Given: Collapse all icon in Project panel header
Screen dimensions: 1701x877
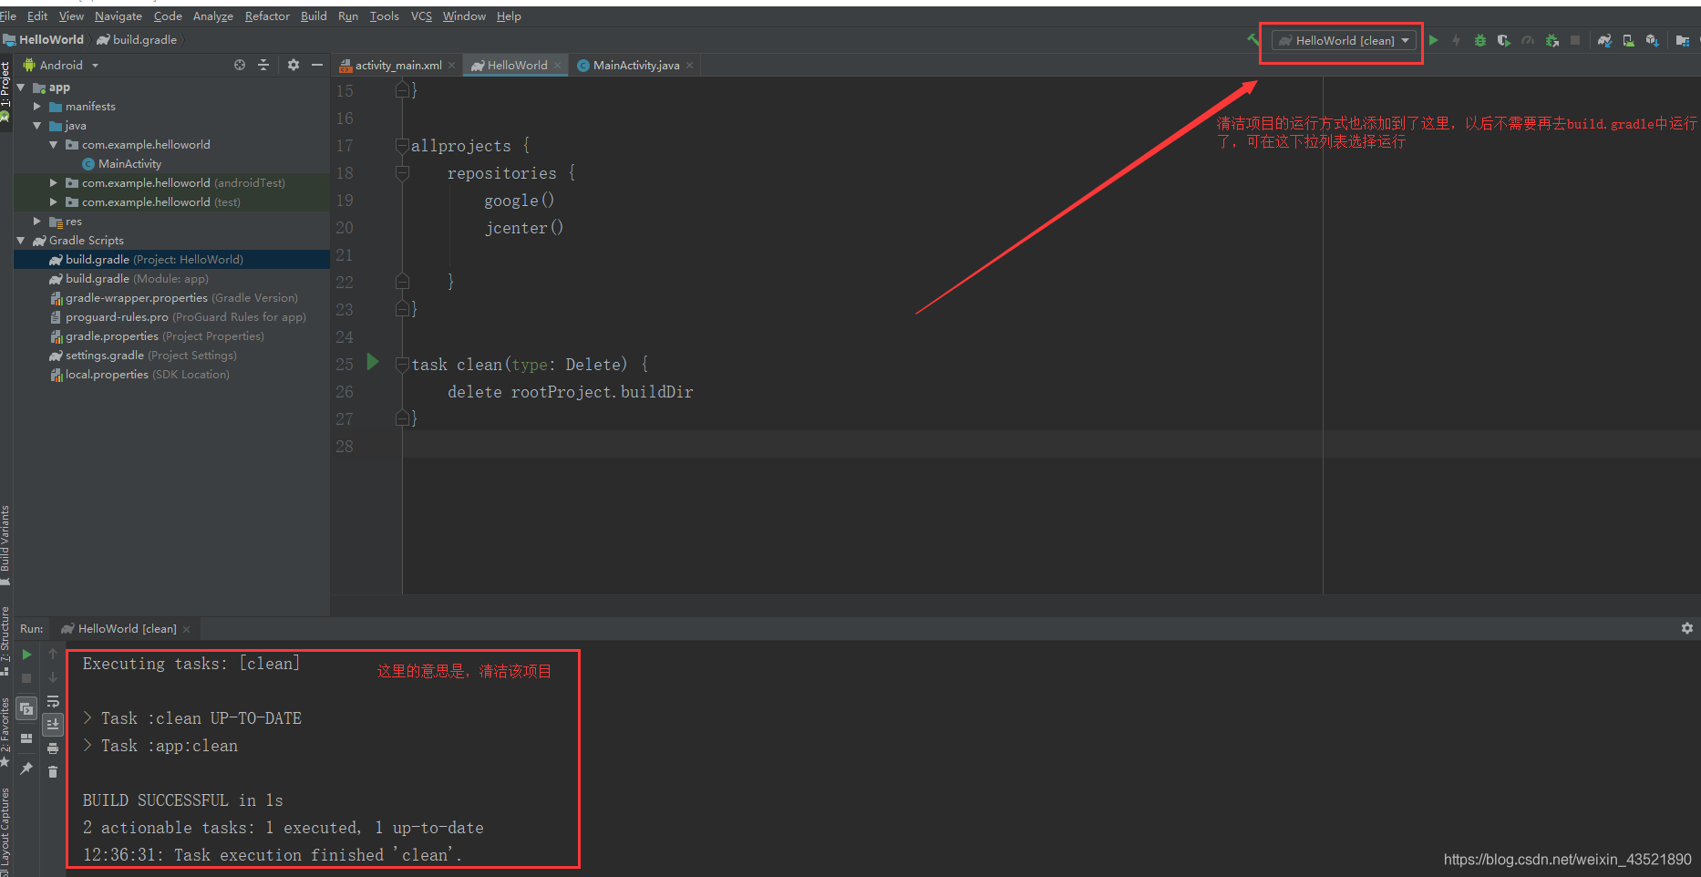Looking at the screenshot, I should (x=263, y=65).
